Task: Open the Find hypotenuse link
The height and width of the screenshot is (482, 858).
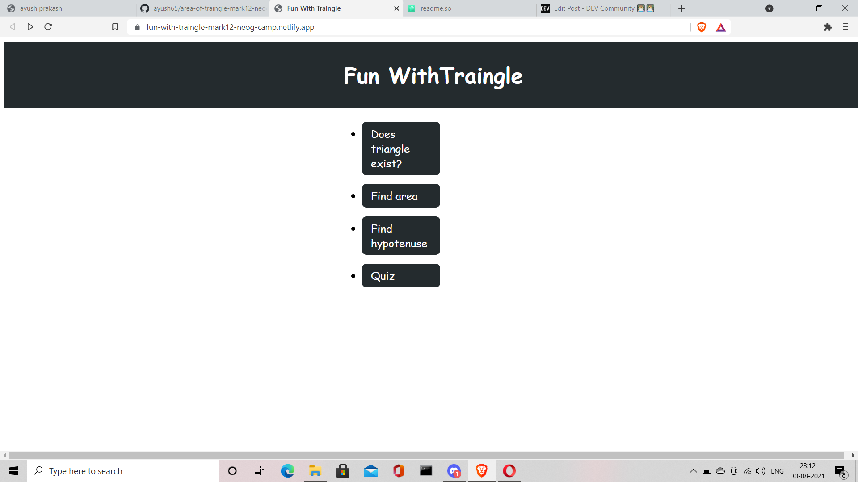Action: tap(401, 236)
